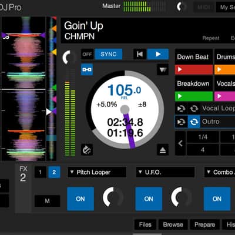Open the Combo effect dropdown
The image size is (235, 235).
click(220, 172)
